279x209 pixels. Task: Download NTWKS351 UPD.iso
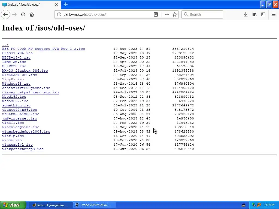coord(20,75)
